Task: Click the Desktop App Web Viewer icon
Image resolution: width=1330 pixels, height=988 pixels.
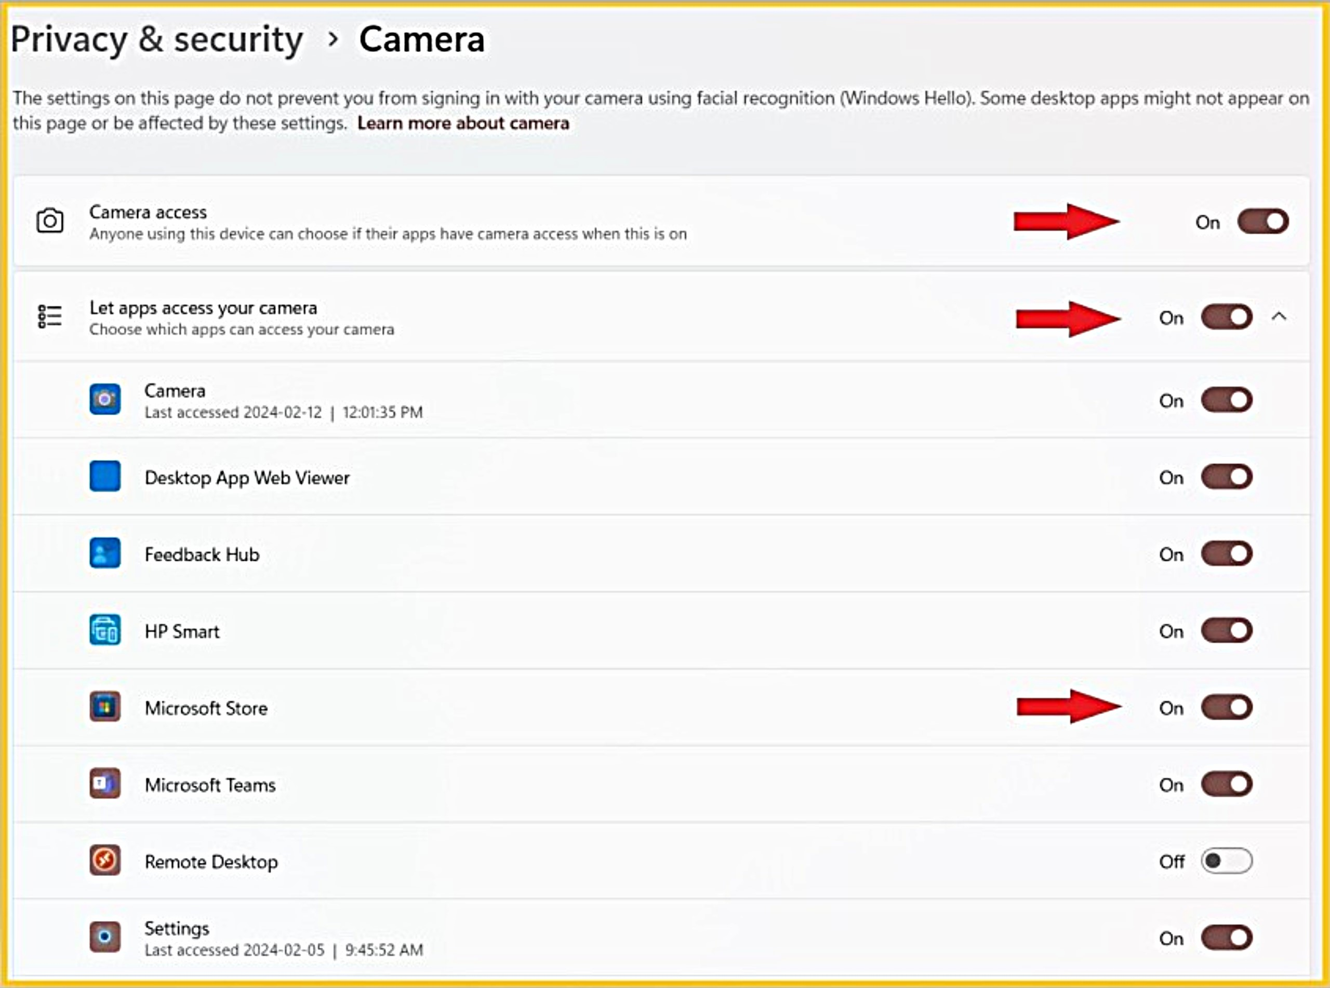Action: coord(105,477)
